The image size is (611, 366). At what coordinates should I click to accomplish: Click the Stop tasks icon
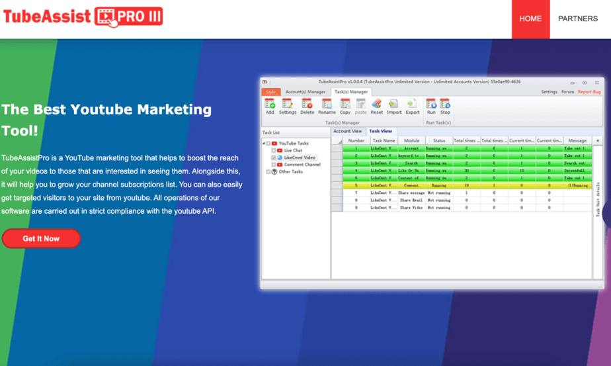pyautogui.click(x=445, y=104)
